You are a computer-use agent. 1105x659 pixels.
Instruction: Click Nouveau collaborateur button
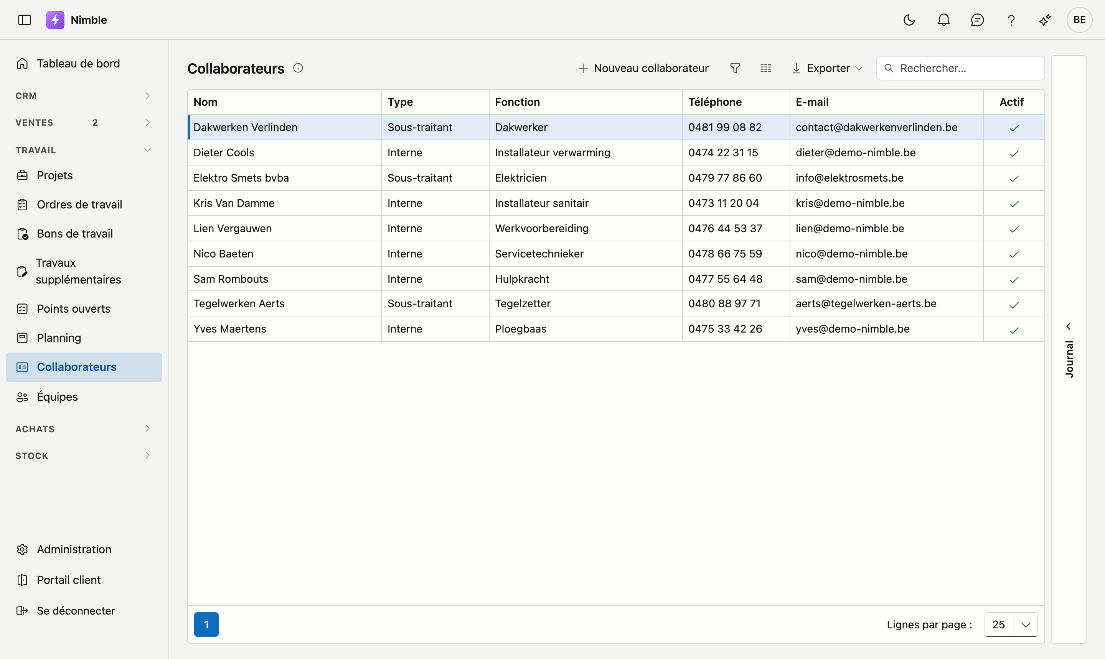[643, 68]
